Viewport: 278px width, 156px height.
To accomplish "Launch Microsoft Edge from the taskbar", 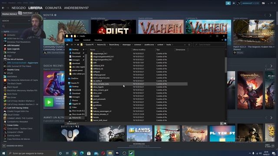I will coord(82,153).
